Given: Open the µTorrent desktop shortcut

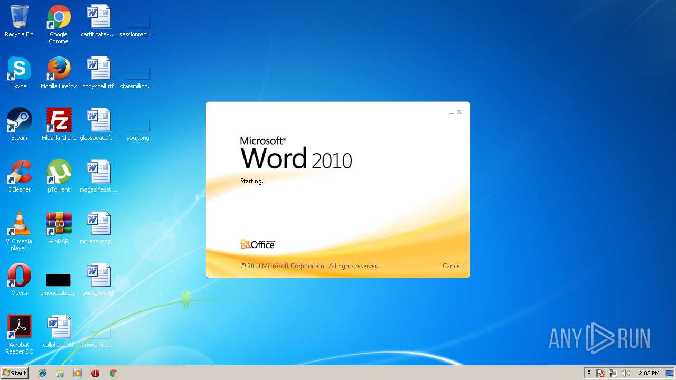Looking at the screenshot, I should tap(59, 176).
